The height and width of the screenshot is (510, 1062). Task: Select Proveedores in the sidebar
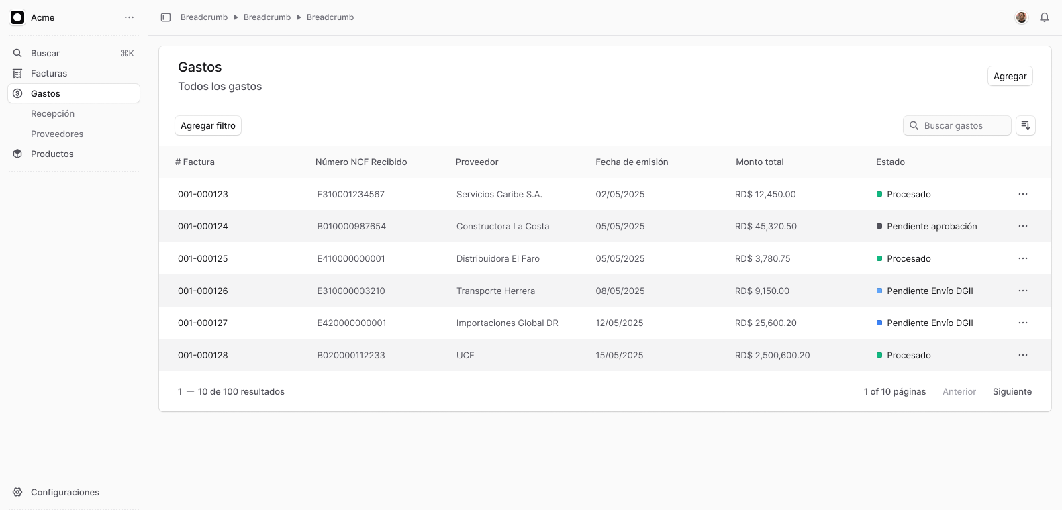(x=57, y=134)
